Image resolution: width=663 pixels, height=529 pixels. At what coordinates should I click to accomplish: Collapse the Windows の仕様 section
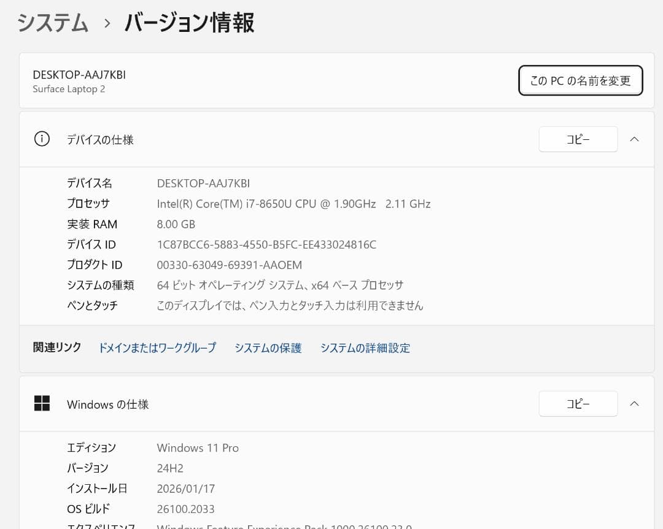(634, 403)
